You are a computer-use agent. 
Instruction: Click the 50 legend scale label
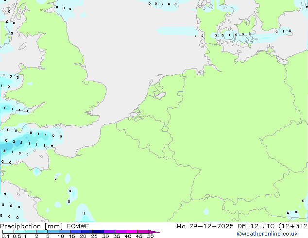[x=150, y=236]
